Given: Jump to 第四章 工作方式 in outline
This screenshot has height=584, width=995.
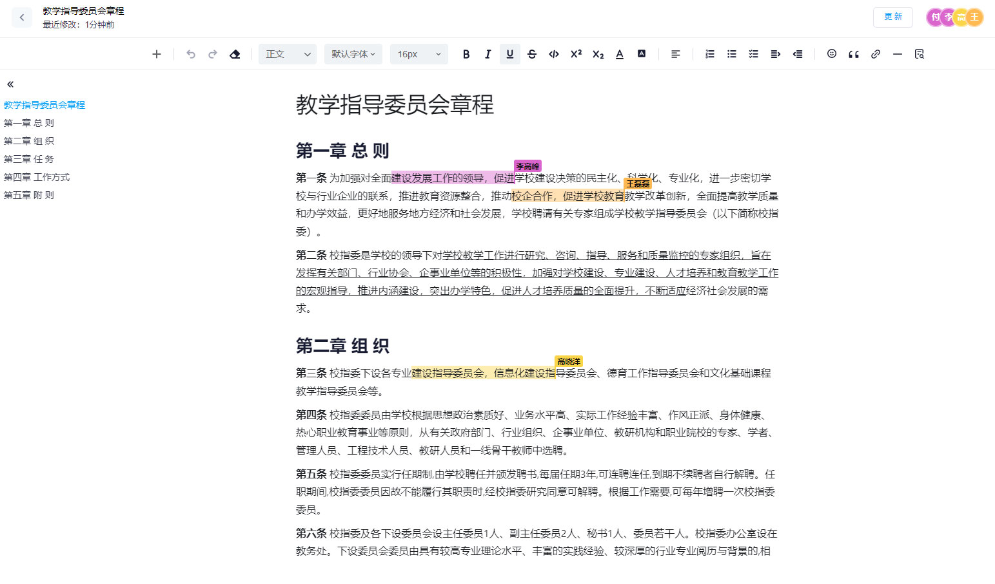Looking at the screenshot, I should (x=37, y=177).
